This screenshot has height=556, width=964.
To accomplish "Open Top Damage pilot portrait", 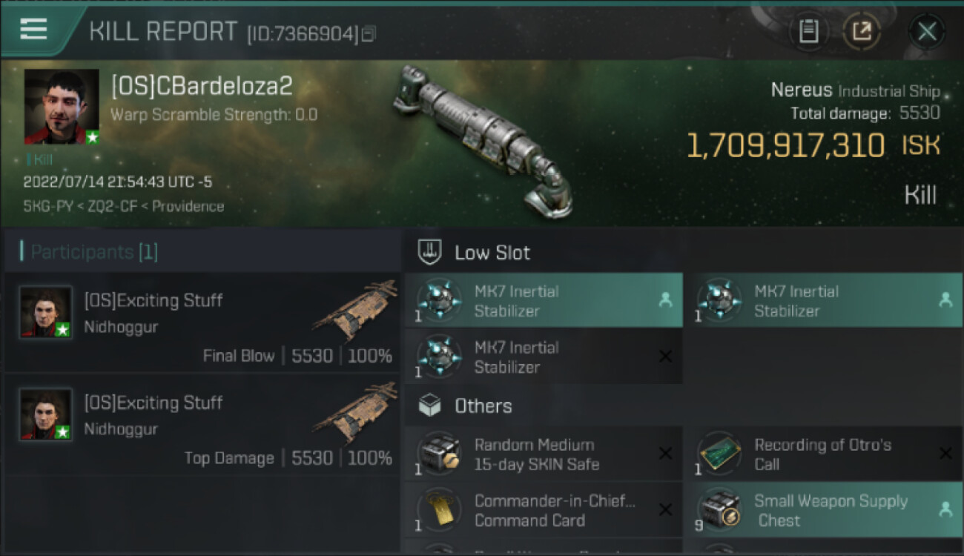I will (46, 414).
